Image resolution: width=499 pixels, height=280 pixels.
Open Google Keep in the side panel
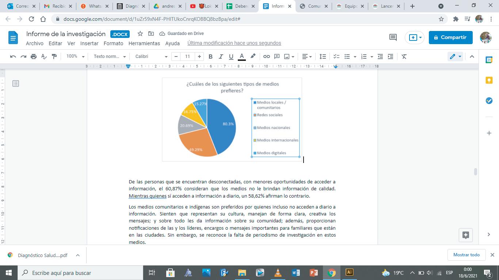click(489, 81)
